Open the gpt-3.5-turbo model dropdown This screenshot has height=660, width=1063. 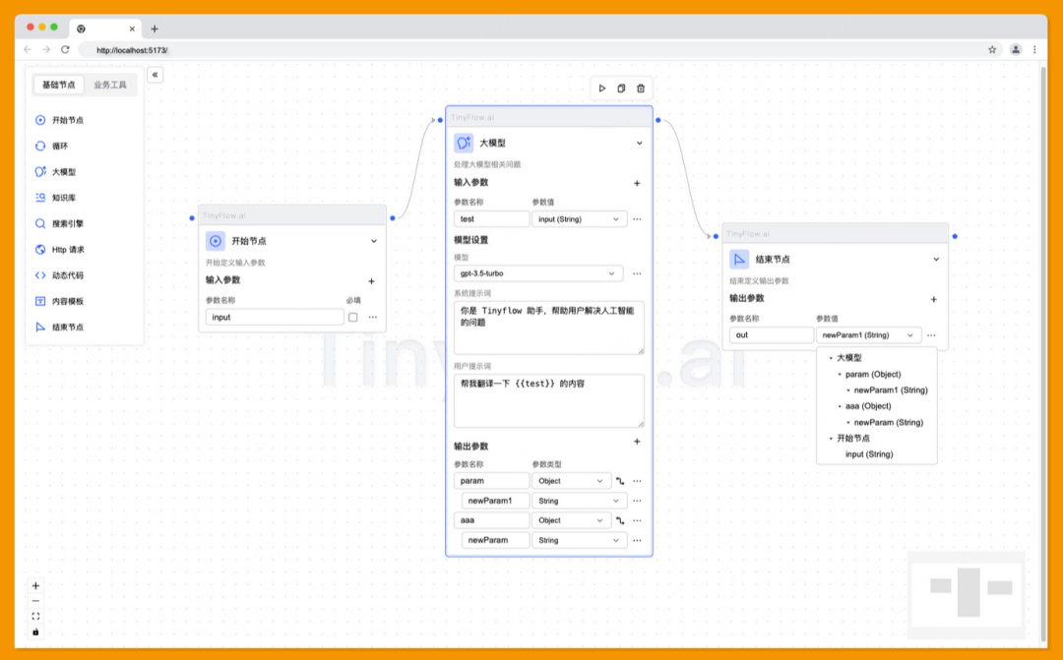537,273
